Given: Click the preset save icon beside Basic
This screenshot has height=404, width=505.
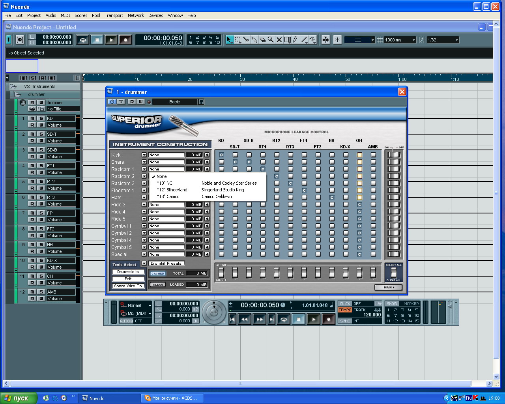Looking at the screenshot, I should tap(201, 102).
